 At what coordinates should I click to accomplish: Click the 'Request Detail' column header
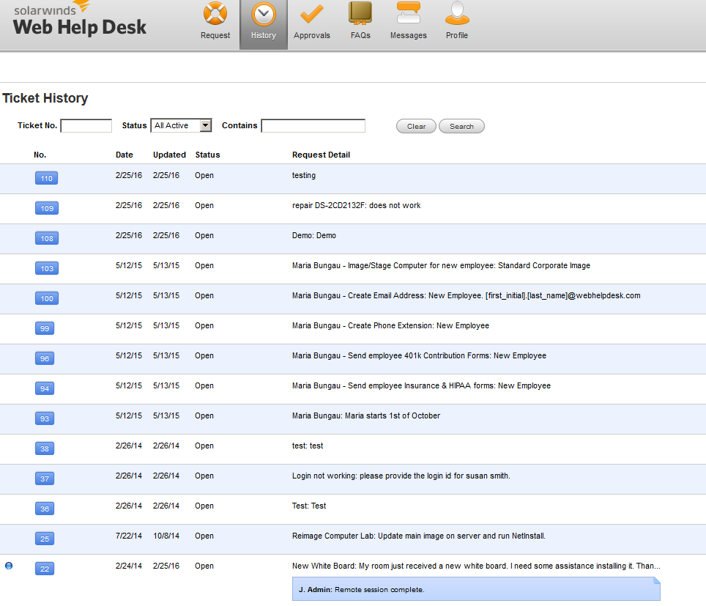pyautogui.click(x=321, y=155)
